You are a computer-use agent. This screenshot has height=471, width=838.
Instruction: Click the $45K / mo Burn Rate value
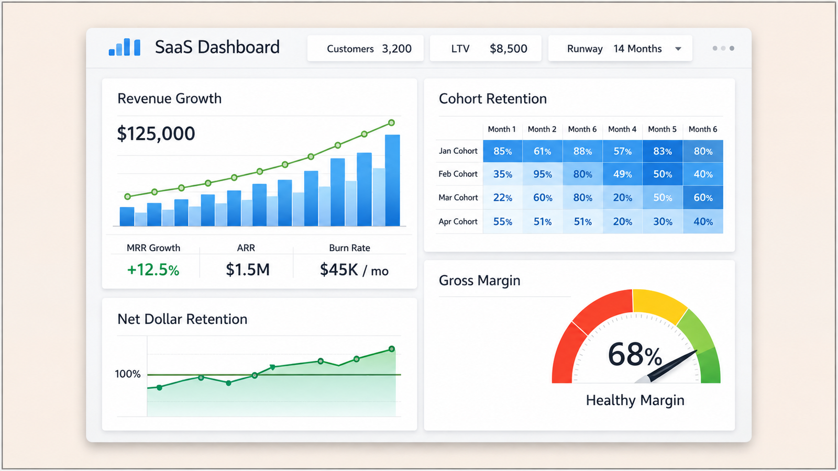click(x=354, y=270)
